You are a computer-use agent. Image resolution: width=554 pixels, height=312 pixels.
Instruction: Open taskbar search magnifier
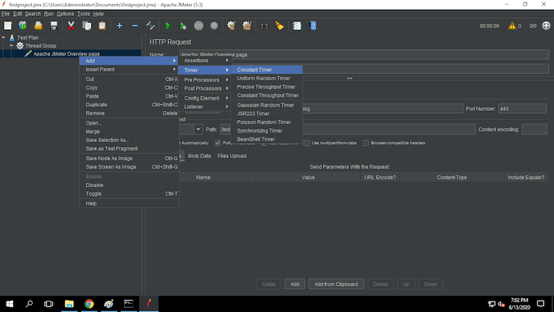click(29, 304)
